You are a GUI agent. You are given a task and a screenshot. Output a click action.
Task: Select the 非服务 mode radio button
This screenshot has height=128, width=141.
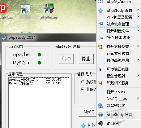[x=83, y=89]
